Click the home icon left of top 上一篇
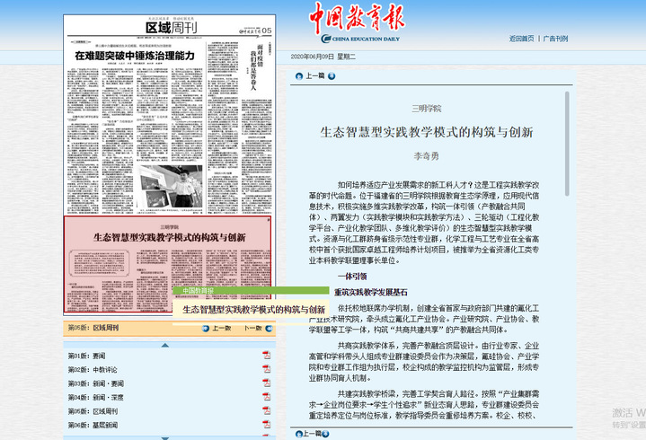 299,76
